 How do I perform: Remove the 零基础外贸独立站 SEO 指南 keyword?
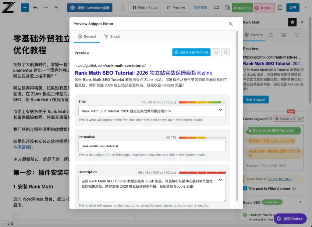tap(246, 139)
